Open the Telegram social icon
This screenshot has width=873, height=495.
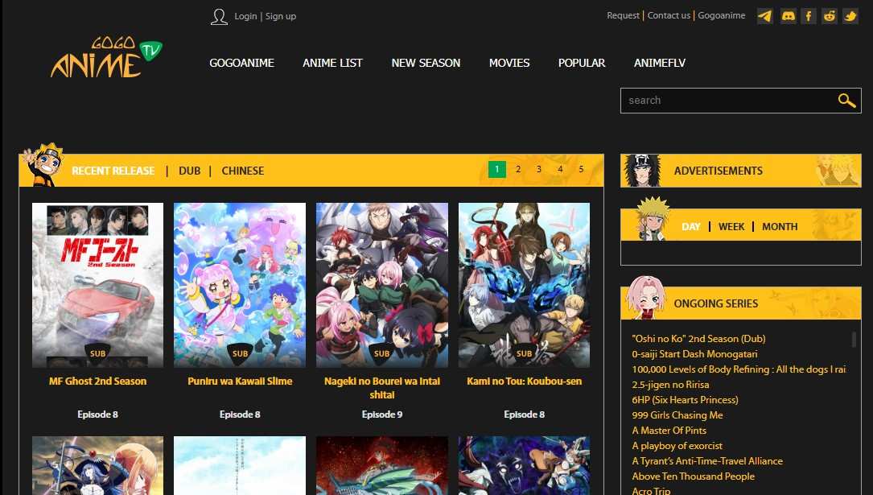(x=764, y=16)
